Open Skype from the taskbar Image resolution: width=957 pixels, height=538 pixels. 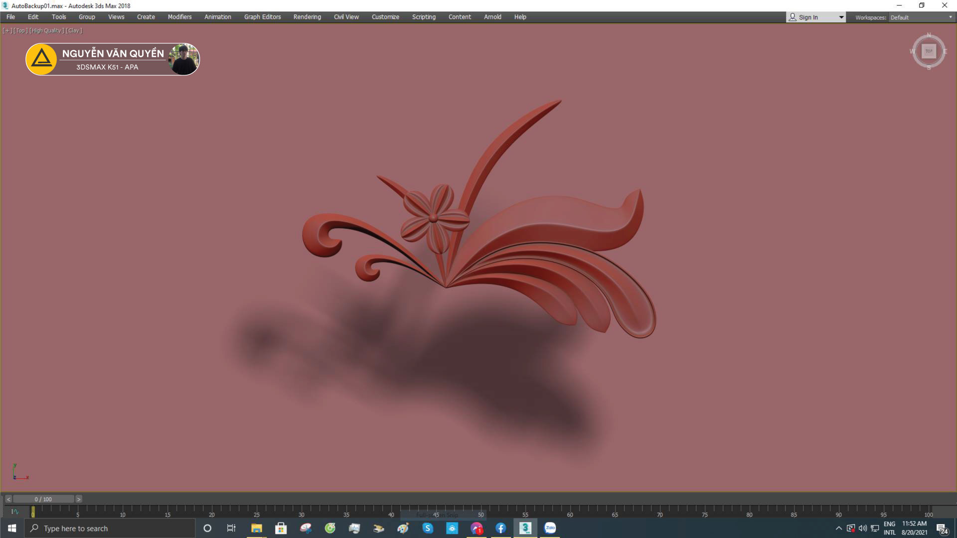coord(428,528)
